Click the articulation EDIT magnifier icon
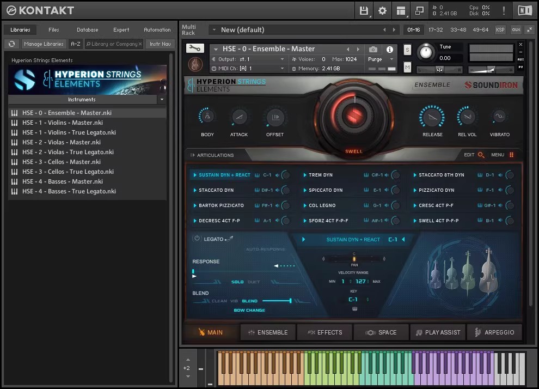Viewport: 539px width, 389px height. 481,155
